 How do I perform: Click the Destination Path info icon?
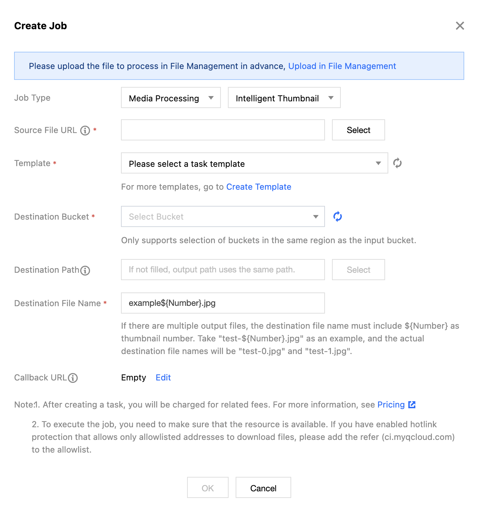tap(85, 270)
